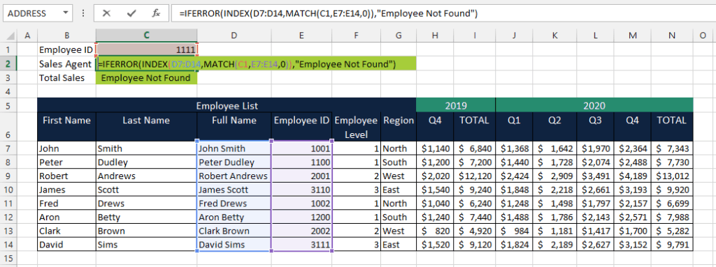Click the Cancel (X) formula icon
The image size is (716, 267).
click(106, 13)
